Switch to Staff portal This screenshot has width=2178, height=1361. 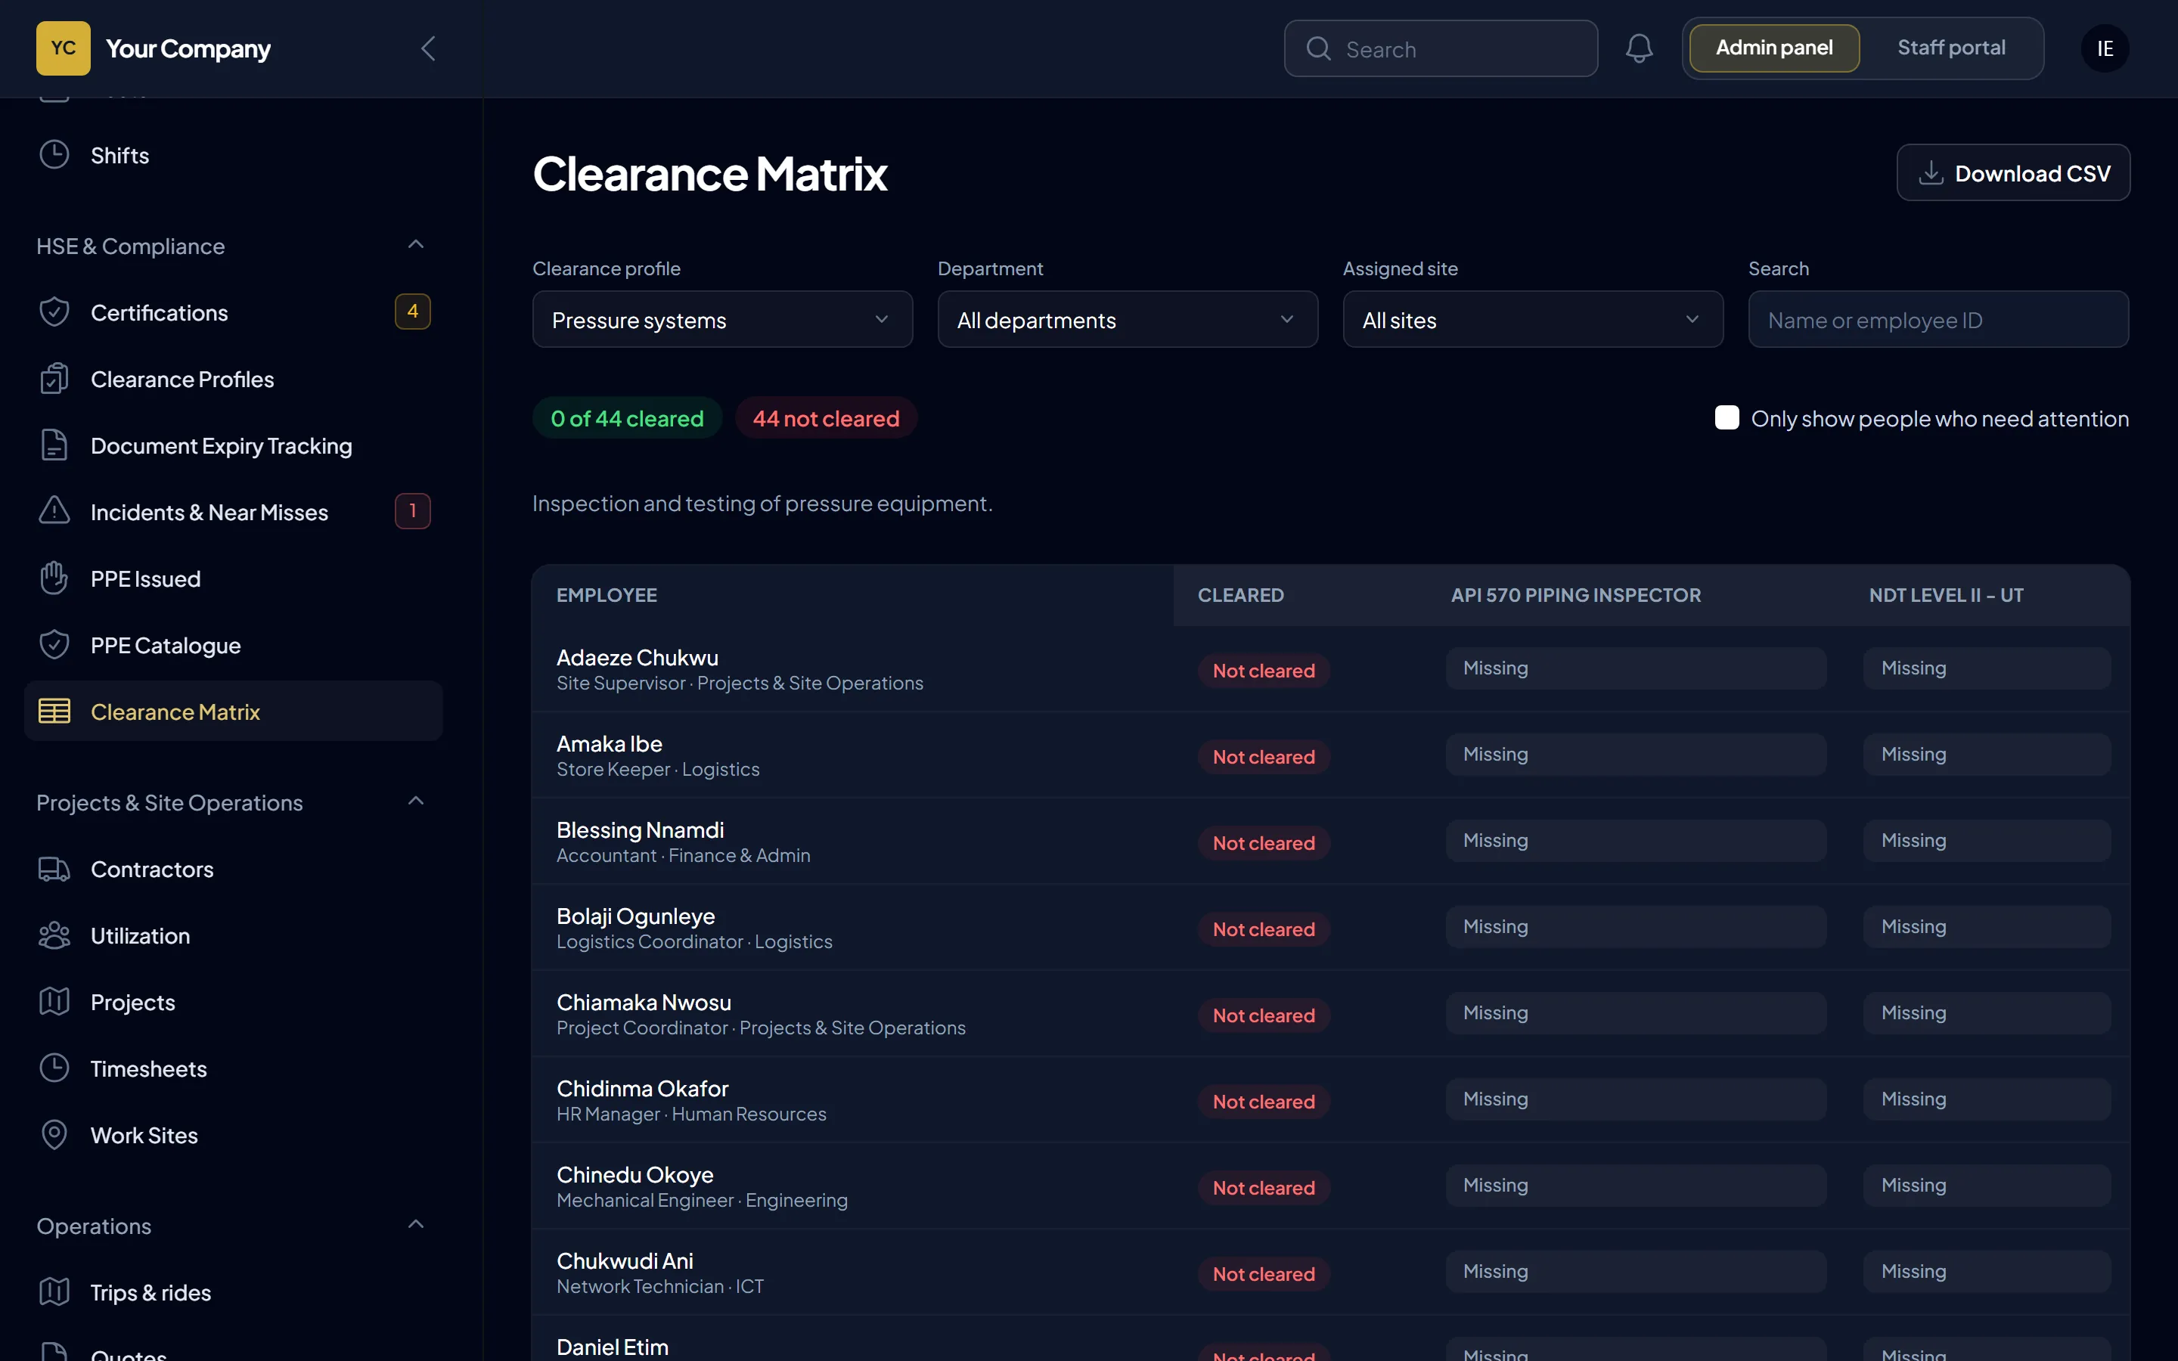1951,48
